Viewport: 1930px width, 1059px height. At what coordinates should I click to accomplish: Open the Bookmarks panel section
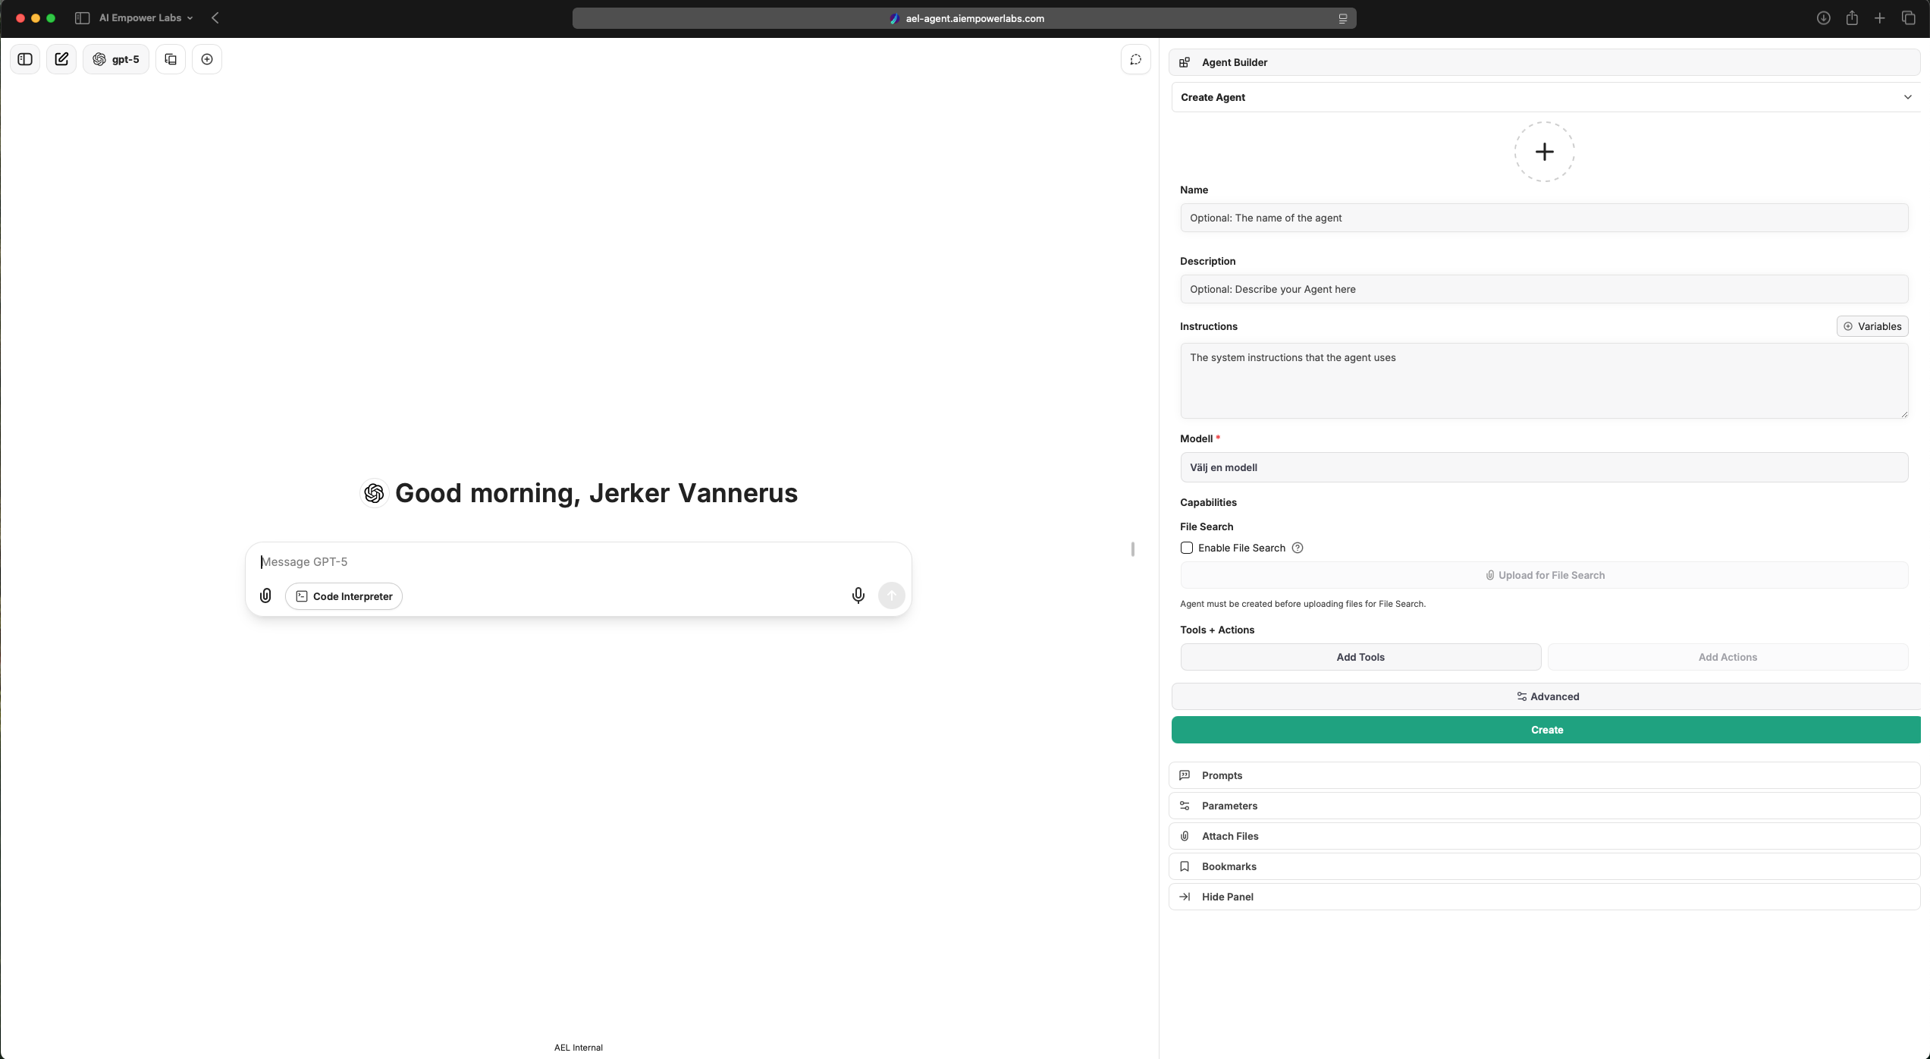click(x=1544, y=866)
